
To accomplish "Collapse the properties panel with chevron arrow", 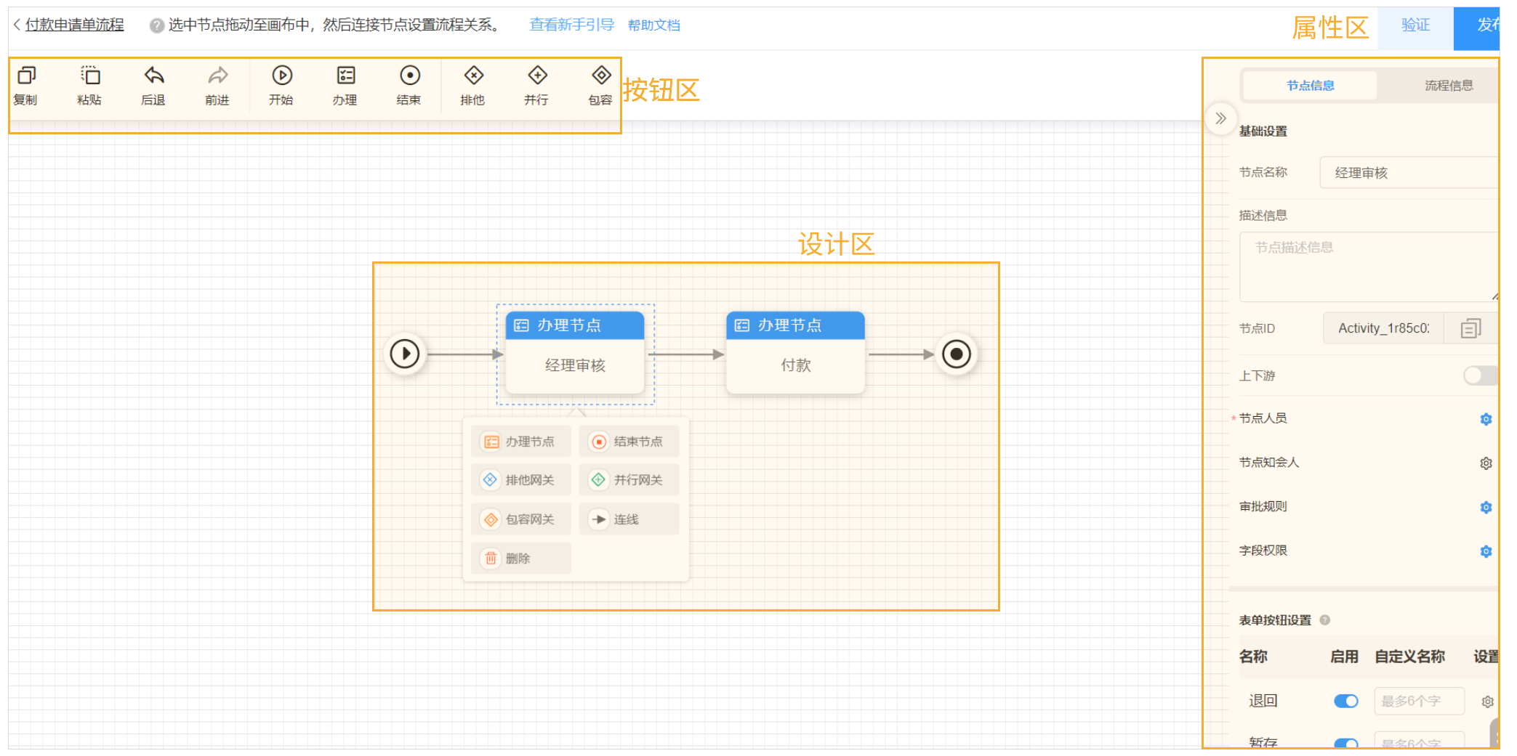I will click(x=1220, y=118).
